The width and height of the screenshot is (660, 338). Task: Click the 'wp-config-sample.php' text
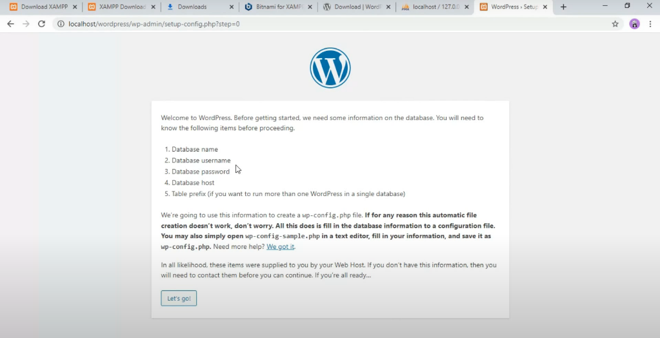coord(283,236)
